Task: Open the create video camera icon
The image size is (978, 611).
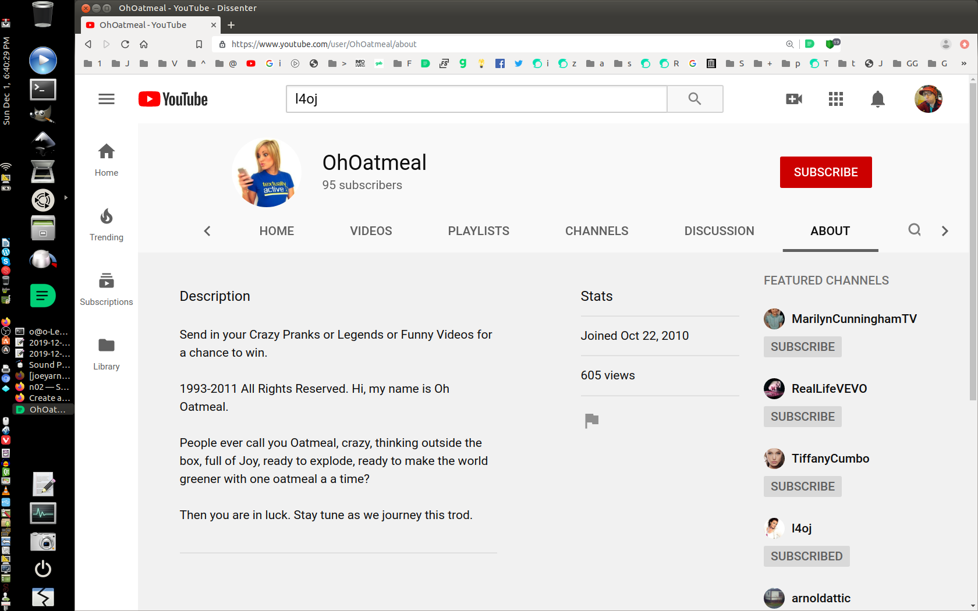Action: (794, 99)
